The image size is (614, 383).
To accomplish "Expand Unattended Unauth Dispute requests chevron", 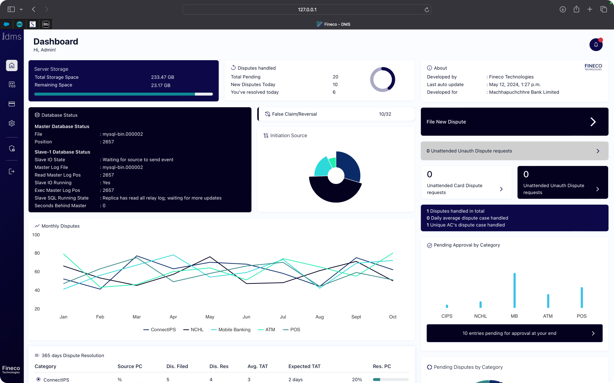I will [x=598, y=151].
